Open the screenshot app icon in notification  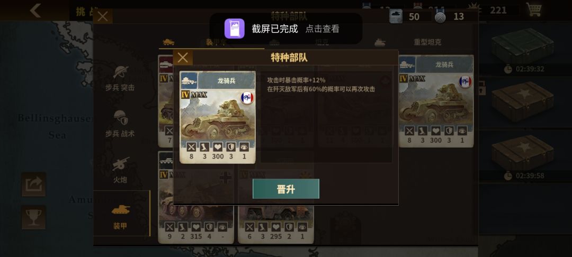coord(234,29)
